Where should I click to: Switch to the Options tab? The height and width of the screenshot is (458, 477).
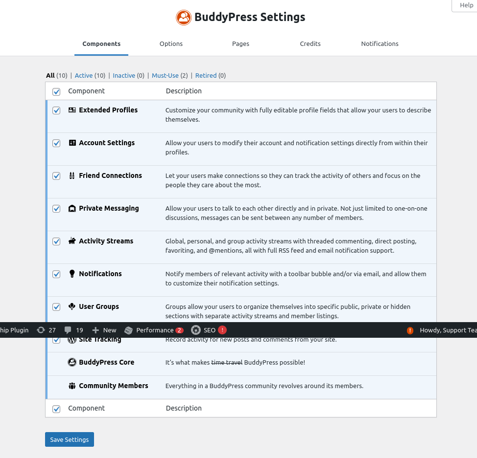point(171,44)
